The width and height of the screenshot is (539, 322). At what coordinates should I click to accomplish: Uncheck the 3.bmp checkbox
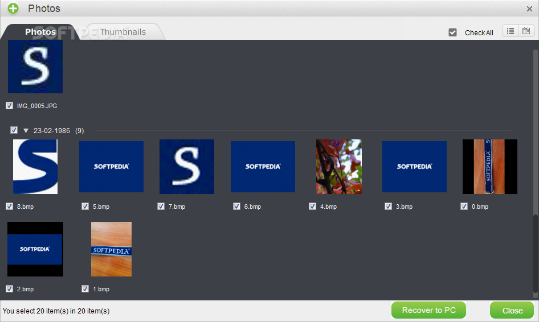(388, 207)
